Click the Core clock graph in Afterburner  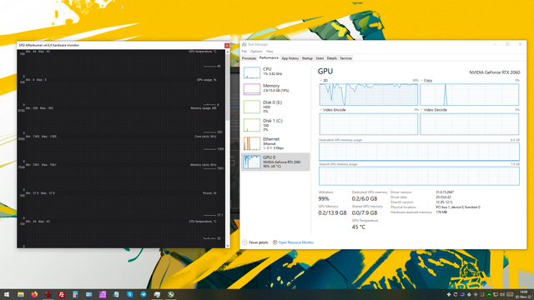(121, 149)
